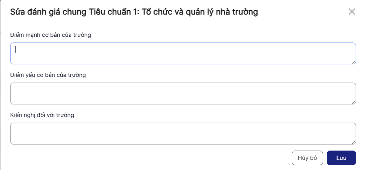Grab the resize handle of Điểm mạnh text area
Image resolution: width=365 pixels, height=170 pixels.
354,62
